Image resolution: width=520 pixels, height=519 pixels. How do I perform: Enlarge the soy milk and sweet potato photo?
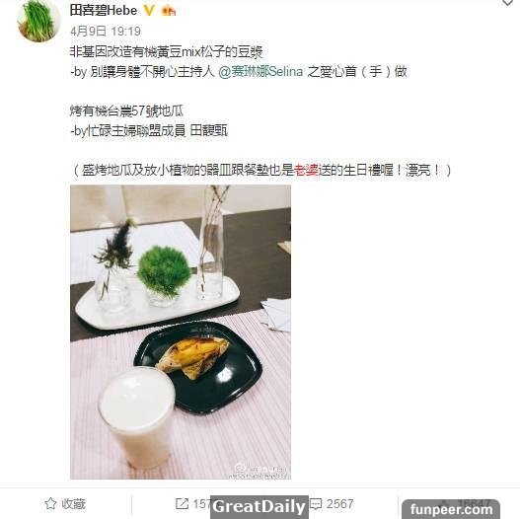(x=181, y=332)
